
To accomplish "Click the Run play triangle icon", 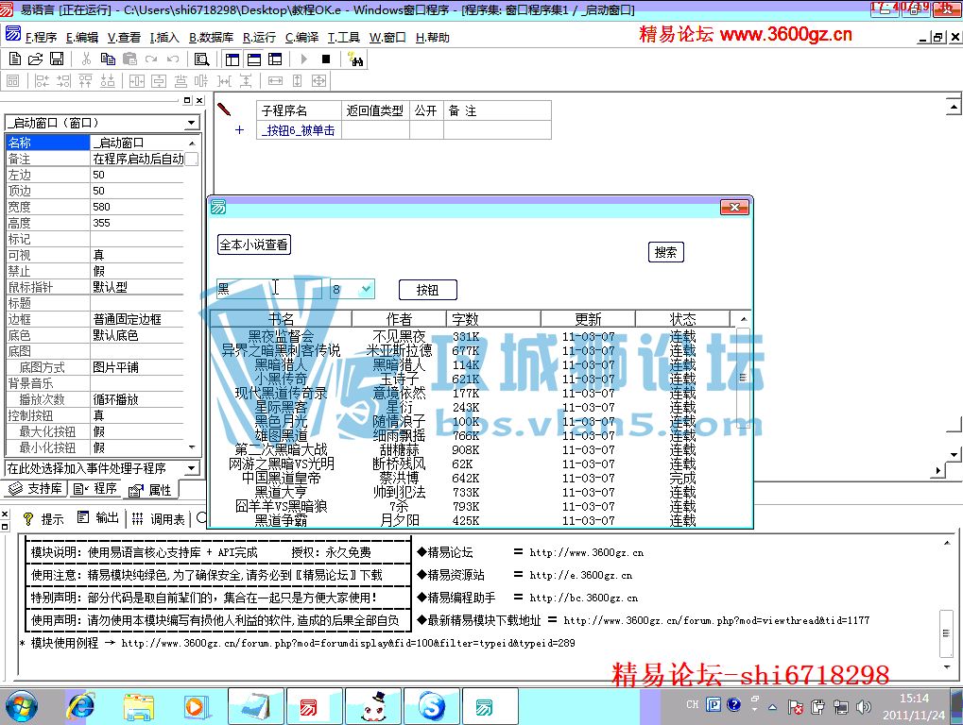I will [304, 59].
